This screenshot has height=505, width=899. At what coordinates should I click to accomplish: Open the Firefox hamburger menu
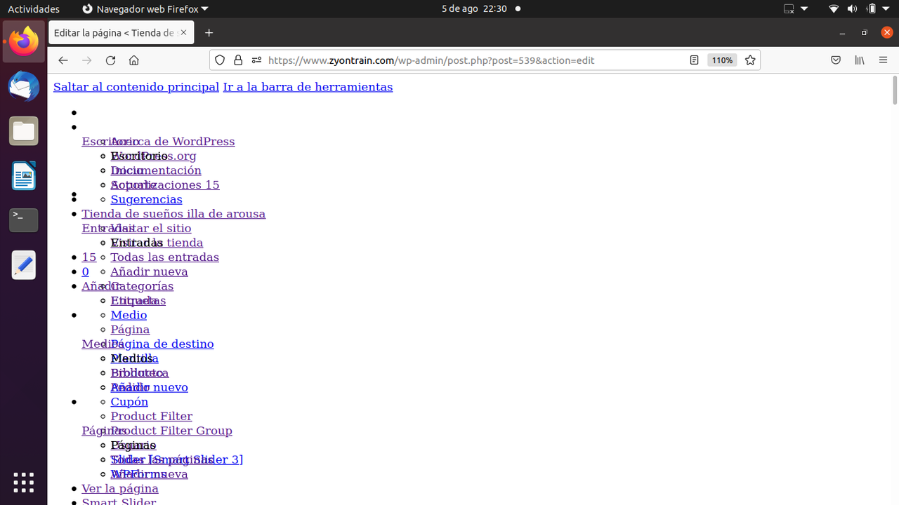[884, 60]
